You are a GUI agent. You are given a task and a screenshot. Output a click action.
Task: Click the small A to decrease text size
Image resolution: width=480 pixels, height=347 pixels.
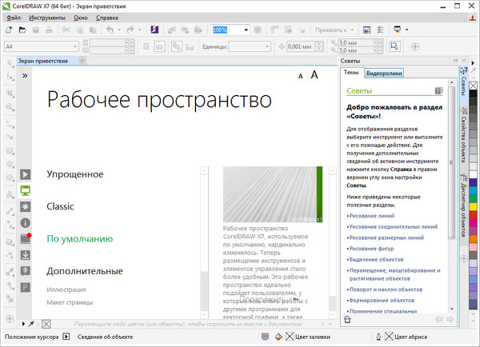point(300,76)
